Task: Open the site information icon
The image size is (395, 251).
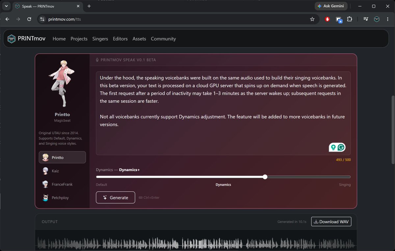Action: 42,19
